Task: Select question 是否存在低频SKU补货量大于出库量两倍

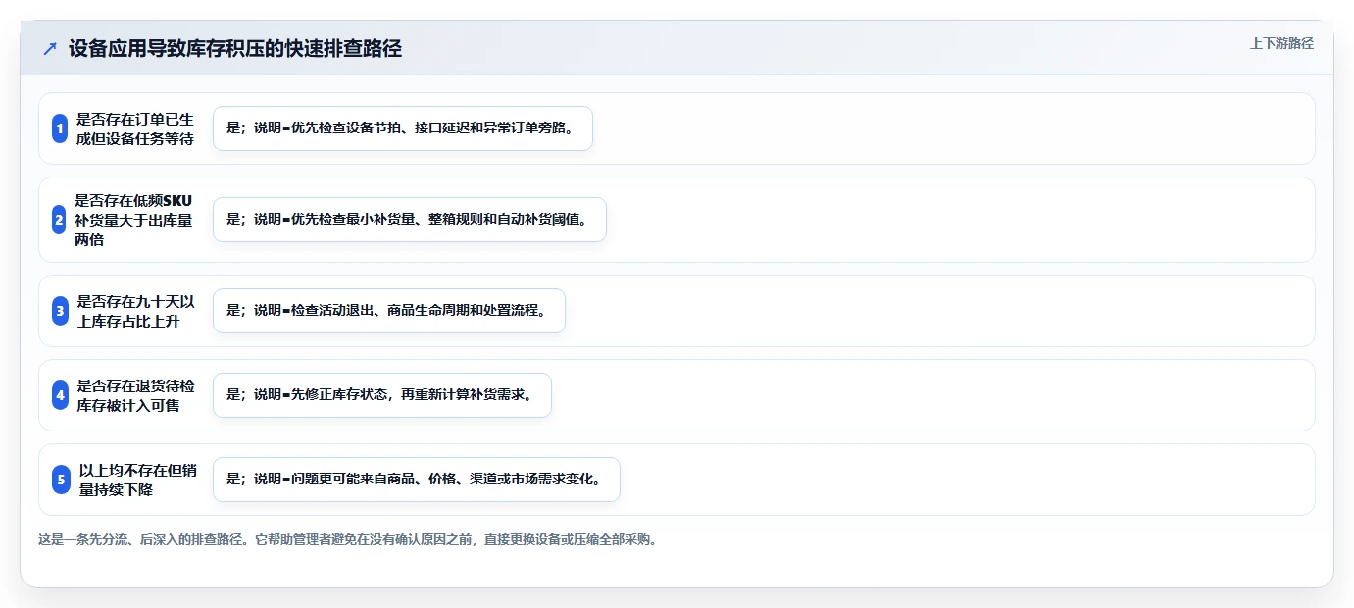Action: point(134,220)
